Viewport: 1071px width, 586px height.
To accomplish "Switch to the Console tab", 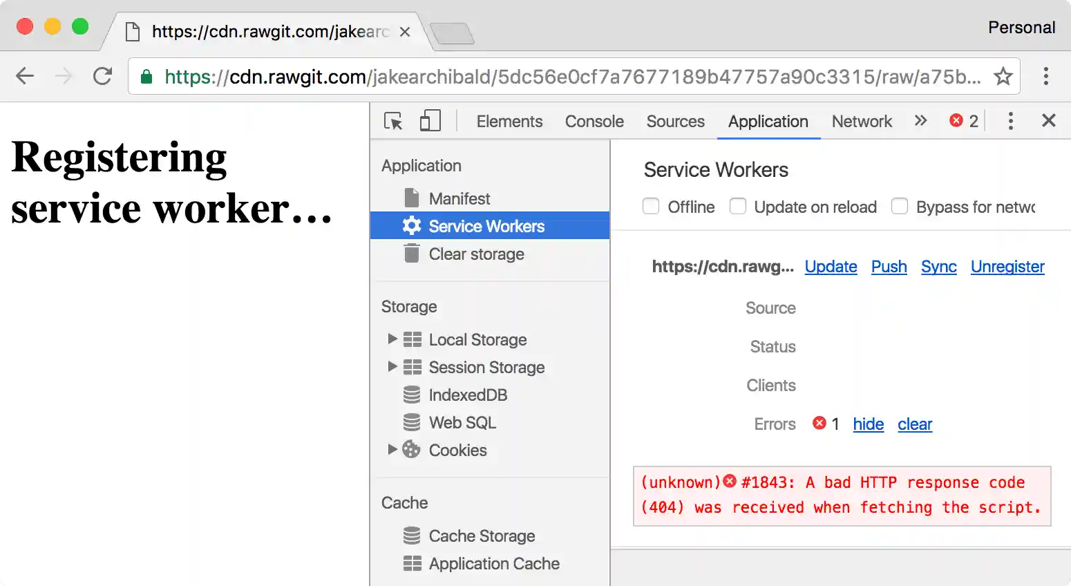I will (594, 121).
